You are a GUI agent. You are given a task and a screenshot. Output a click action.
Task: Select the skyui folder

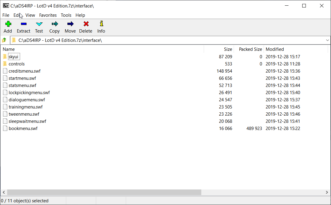point(14,57)
